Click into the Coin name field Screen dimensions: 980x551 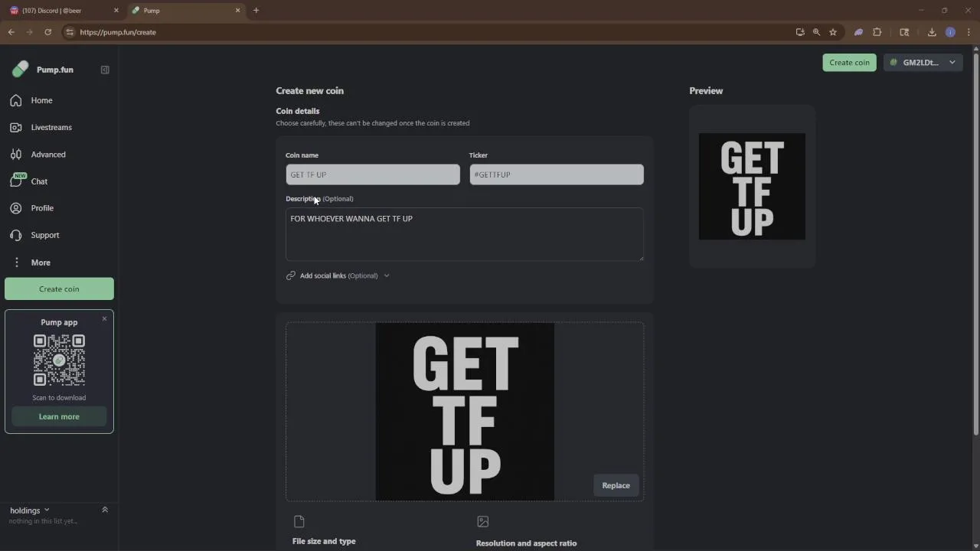coord(373,174)
